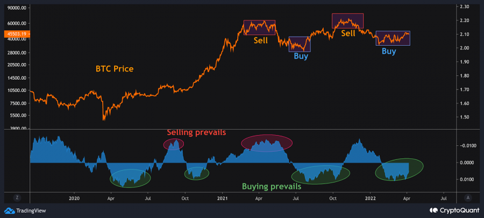The image size is (484, 218).
Task: Select the BTC Price text label
Action: tap(115, 69)
